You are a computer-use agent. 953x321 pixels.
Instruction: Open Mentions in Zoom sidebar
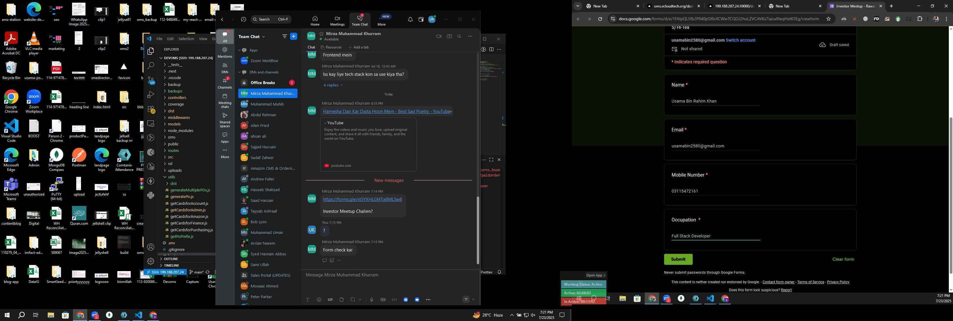tap(225, 52)
